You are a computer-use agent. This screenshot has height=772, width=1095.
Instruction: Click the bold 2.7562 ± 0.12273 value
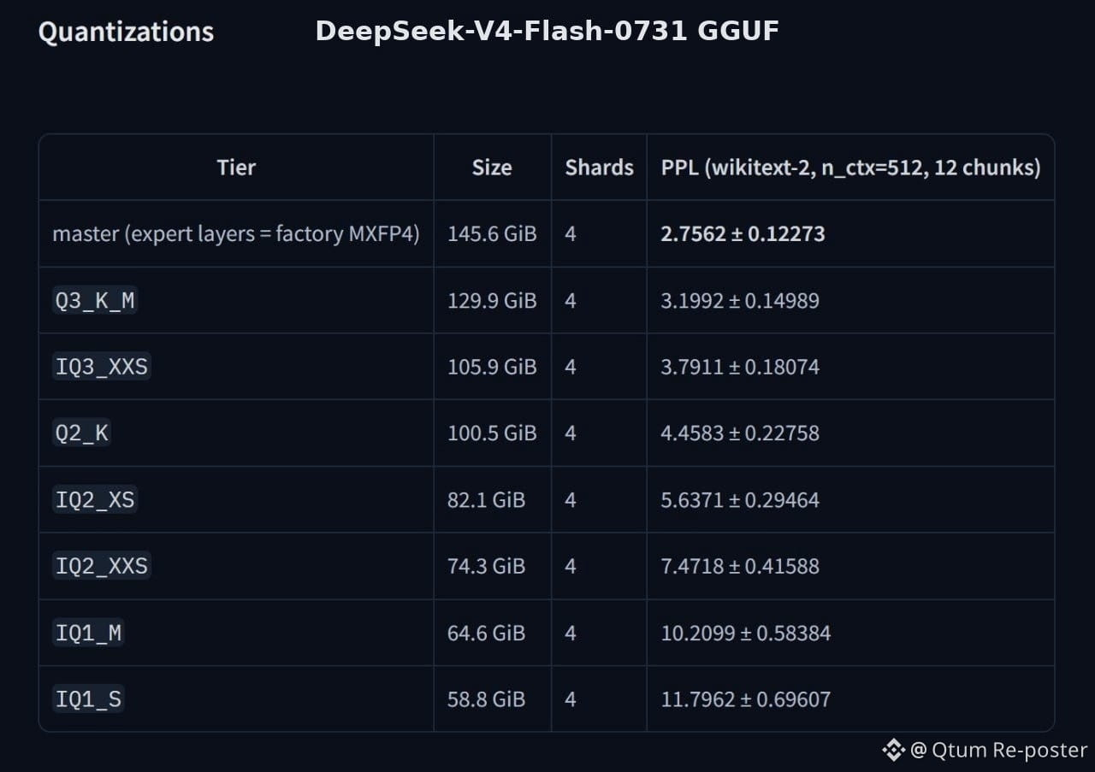[x=743, y=233]
